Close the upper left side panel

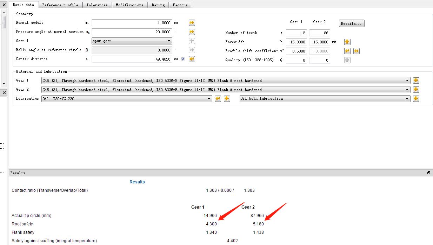tap(4, 5)
